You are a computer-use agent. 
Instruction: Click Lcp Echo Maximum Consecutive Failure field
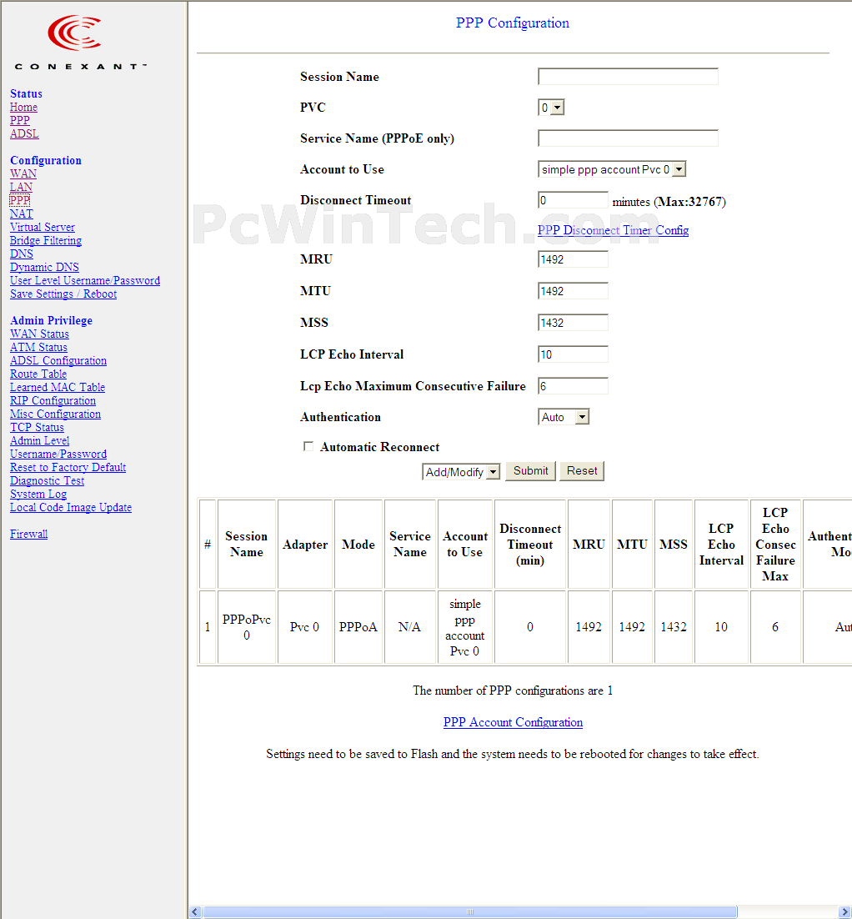573,385
